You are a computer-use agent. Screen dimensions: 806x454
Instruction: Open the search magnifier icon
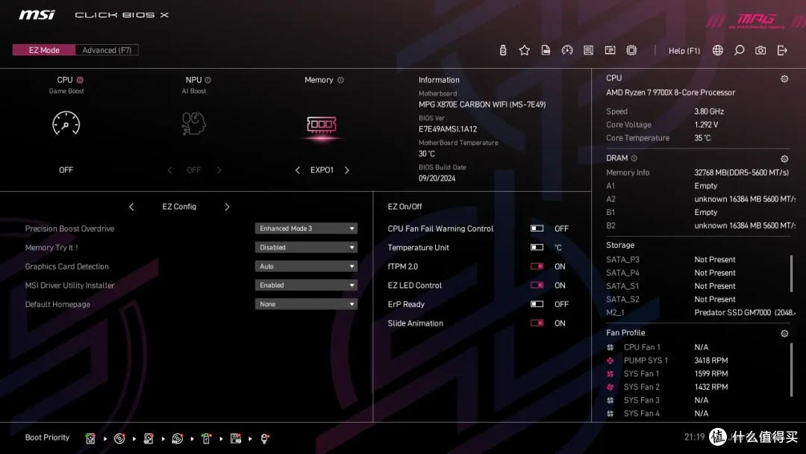coord(739,50)
